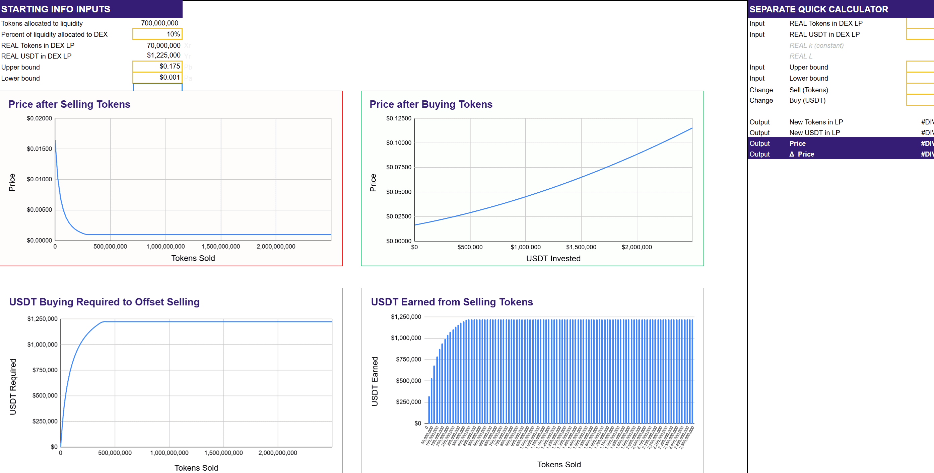Click the SEPARATE QUICK CALCULATOR header

(818, 9)
